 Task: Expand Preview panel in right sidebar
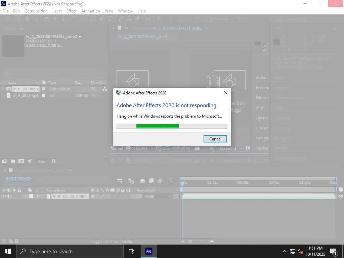(x=262, y=88)
